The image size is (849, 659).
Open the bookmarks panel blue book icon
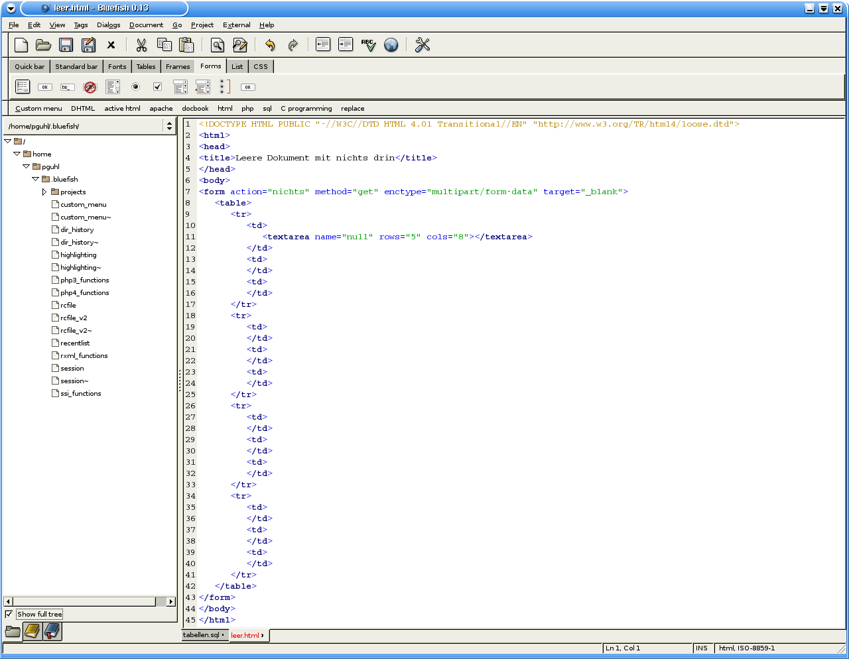point(52,632)
